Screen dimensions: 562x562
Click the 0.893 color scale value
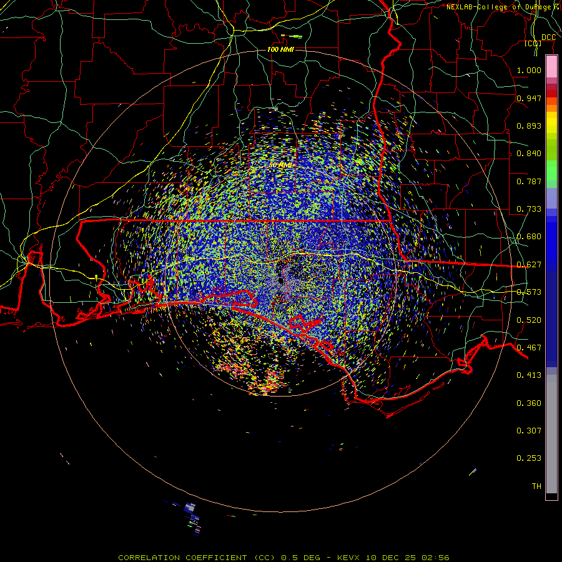coord(529,126)
